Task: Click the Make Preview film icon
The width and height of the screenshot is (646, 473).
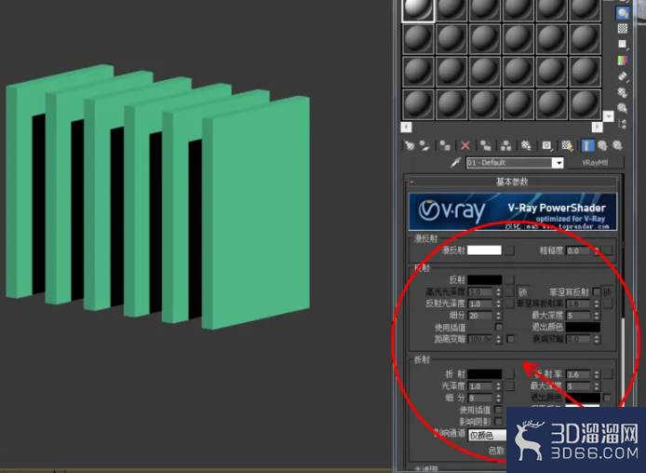Action: [x=623, y=76]
